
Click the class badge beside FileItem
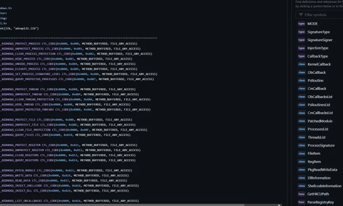[x=302, y=153]
